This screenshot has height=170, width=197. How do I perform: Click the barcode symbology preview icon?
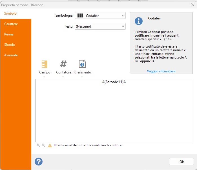[x=80, y=15]
